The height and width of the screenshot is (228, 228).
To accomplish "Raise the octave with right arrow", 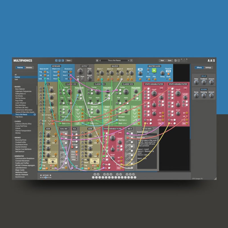I will (x=50, y=175).
